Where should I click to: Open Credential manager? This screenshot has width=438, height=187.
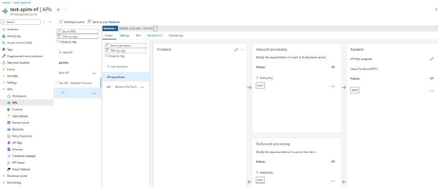point(24,156)
